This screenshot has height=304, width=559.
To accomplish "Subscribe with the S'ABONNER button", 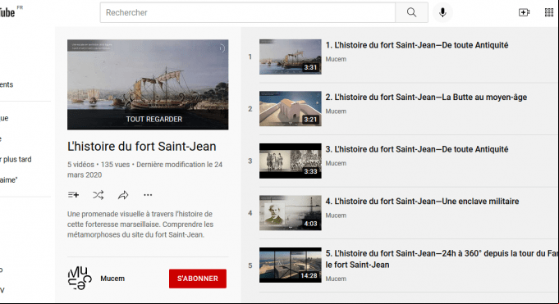I will [x=198, y=279].
